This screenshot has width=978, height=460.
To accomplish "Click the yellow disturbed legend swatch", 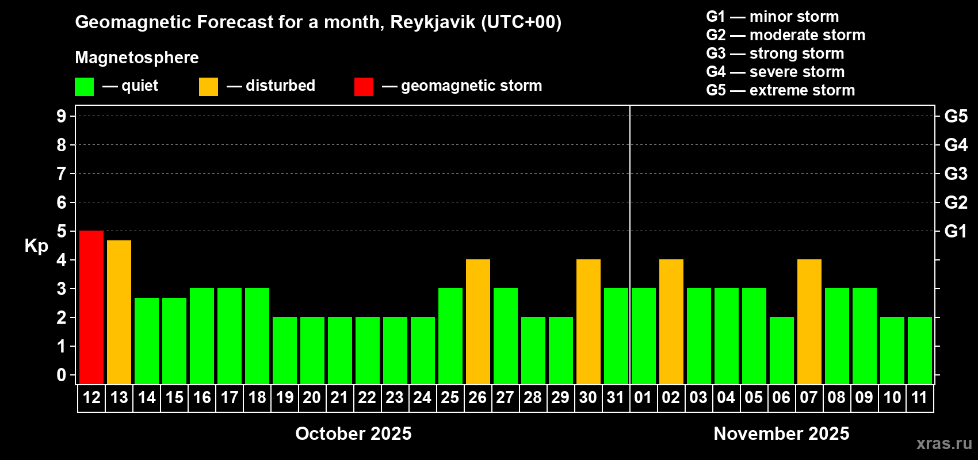I will coord(208,87).
